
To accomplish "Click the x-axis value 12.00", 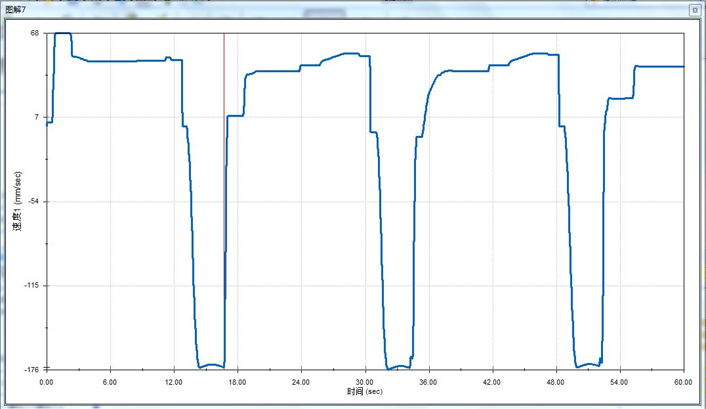I will [173, 382].
